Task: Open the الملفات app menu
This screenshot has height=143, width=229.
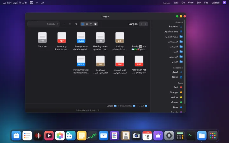Action: 215,3
